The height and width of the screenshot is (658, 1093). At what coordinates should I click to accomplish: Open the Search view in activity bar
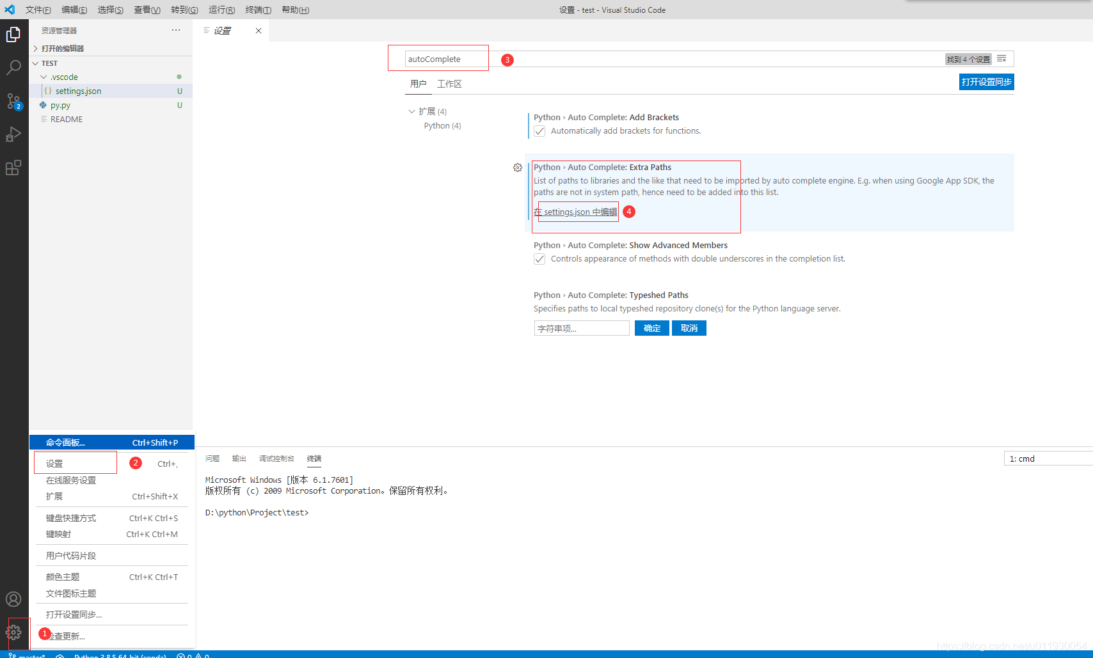click(13, 67)
